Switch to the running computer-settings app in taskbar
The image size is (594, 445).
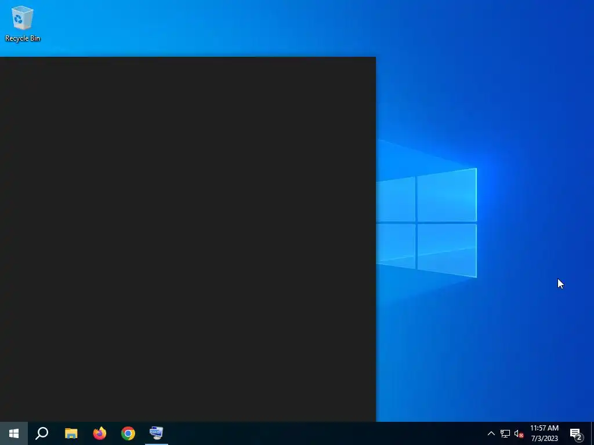click(x=157, y=433)
